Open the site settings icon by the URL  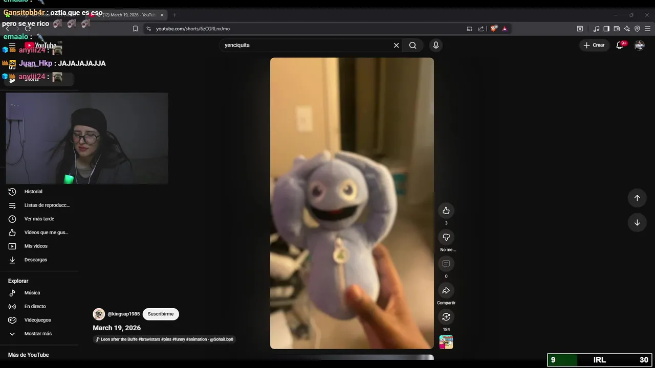click(148, 29)
